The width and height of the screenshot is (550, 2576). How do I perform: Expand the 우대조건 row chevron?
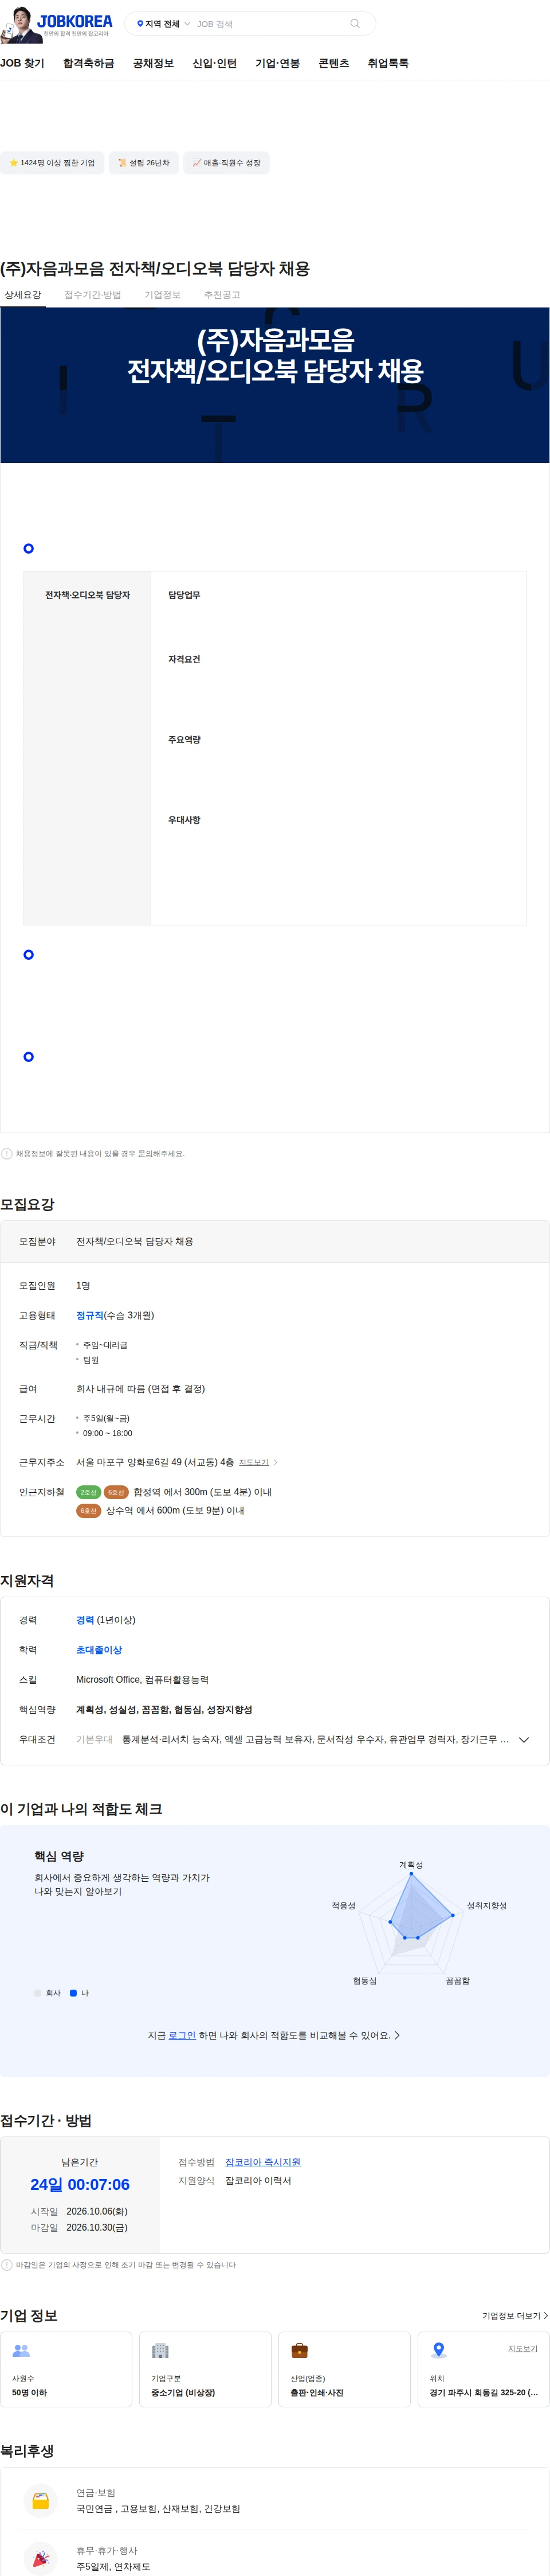(524, 1740)
